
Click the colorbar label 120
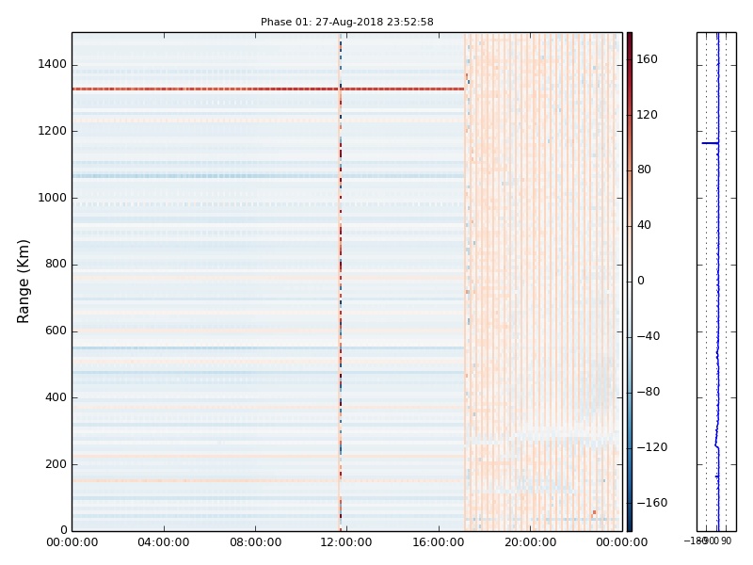tap(647, 115)
